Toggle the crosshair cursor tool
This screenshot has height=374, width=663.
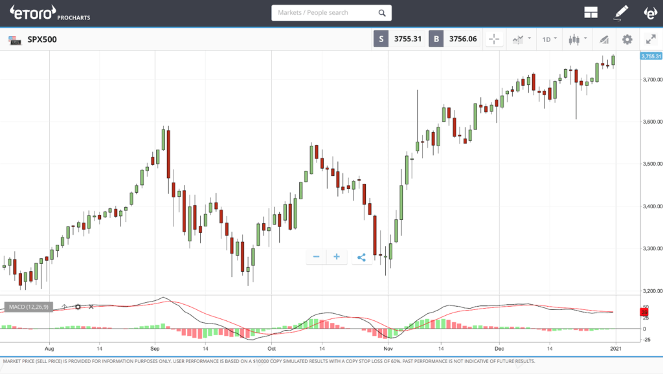(x=494, y=39)
